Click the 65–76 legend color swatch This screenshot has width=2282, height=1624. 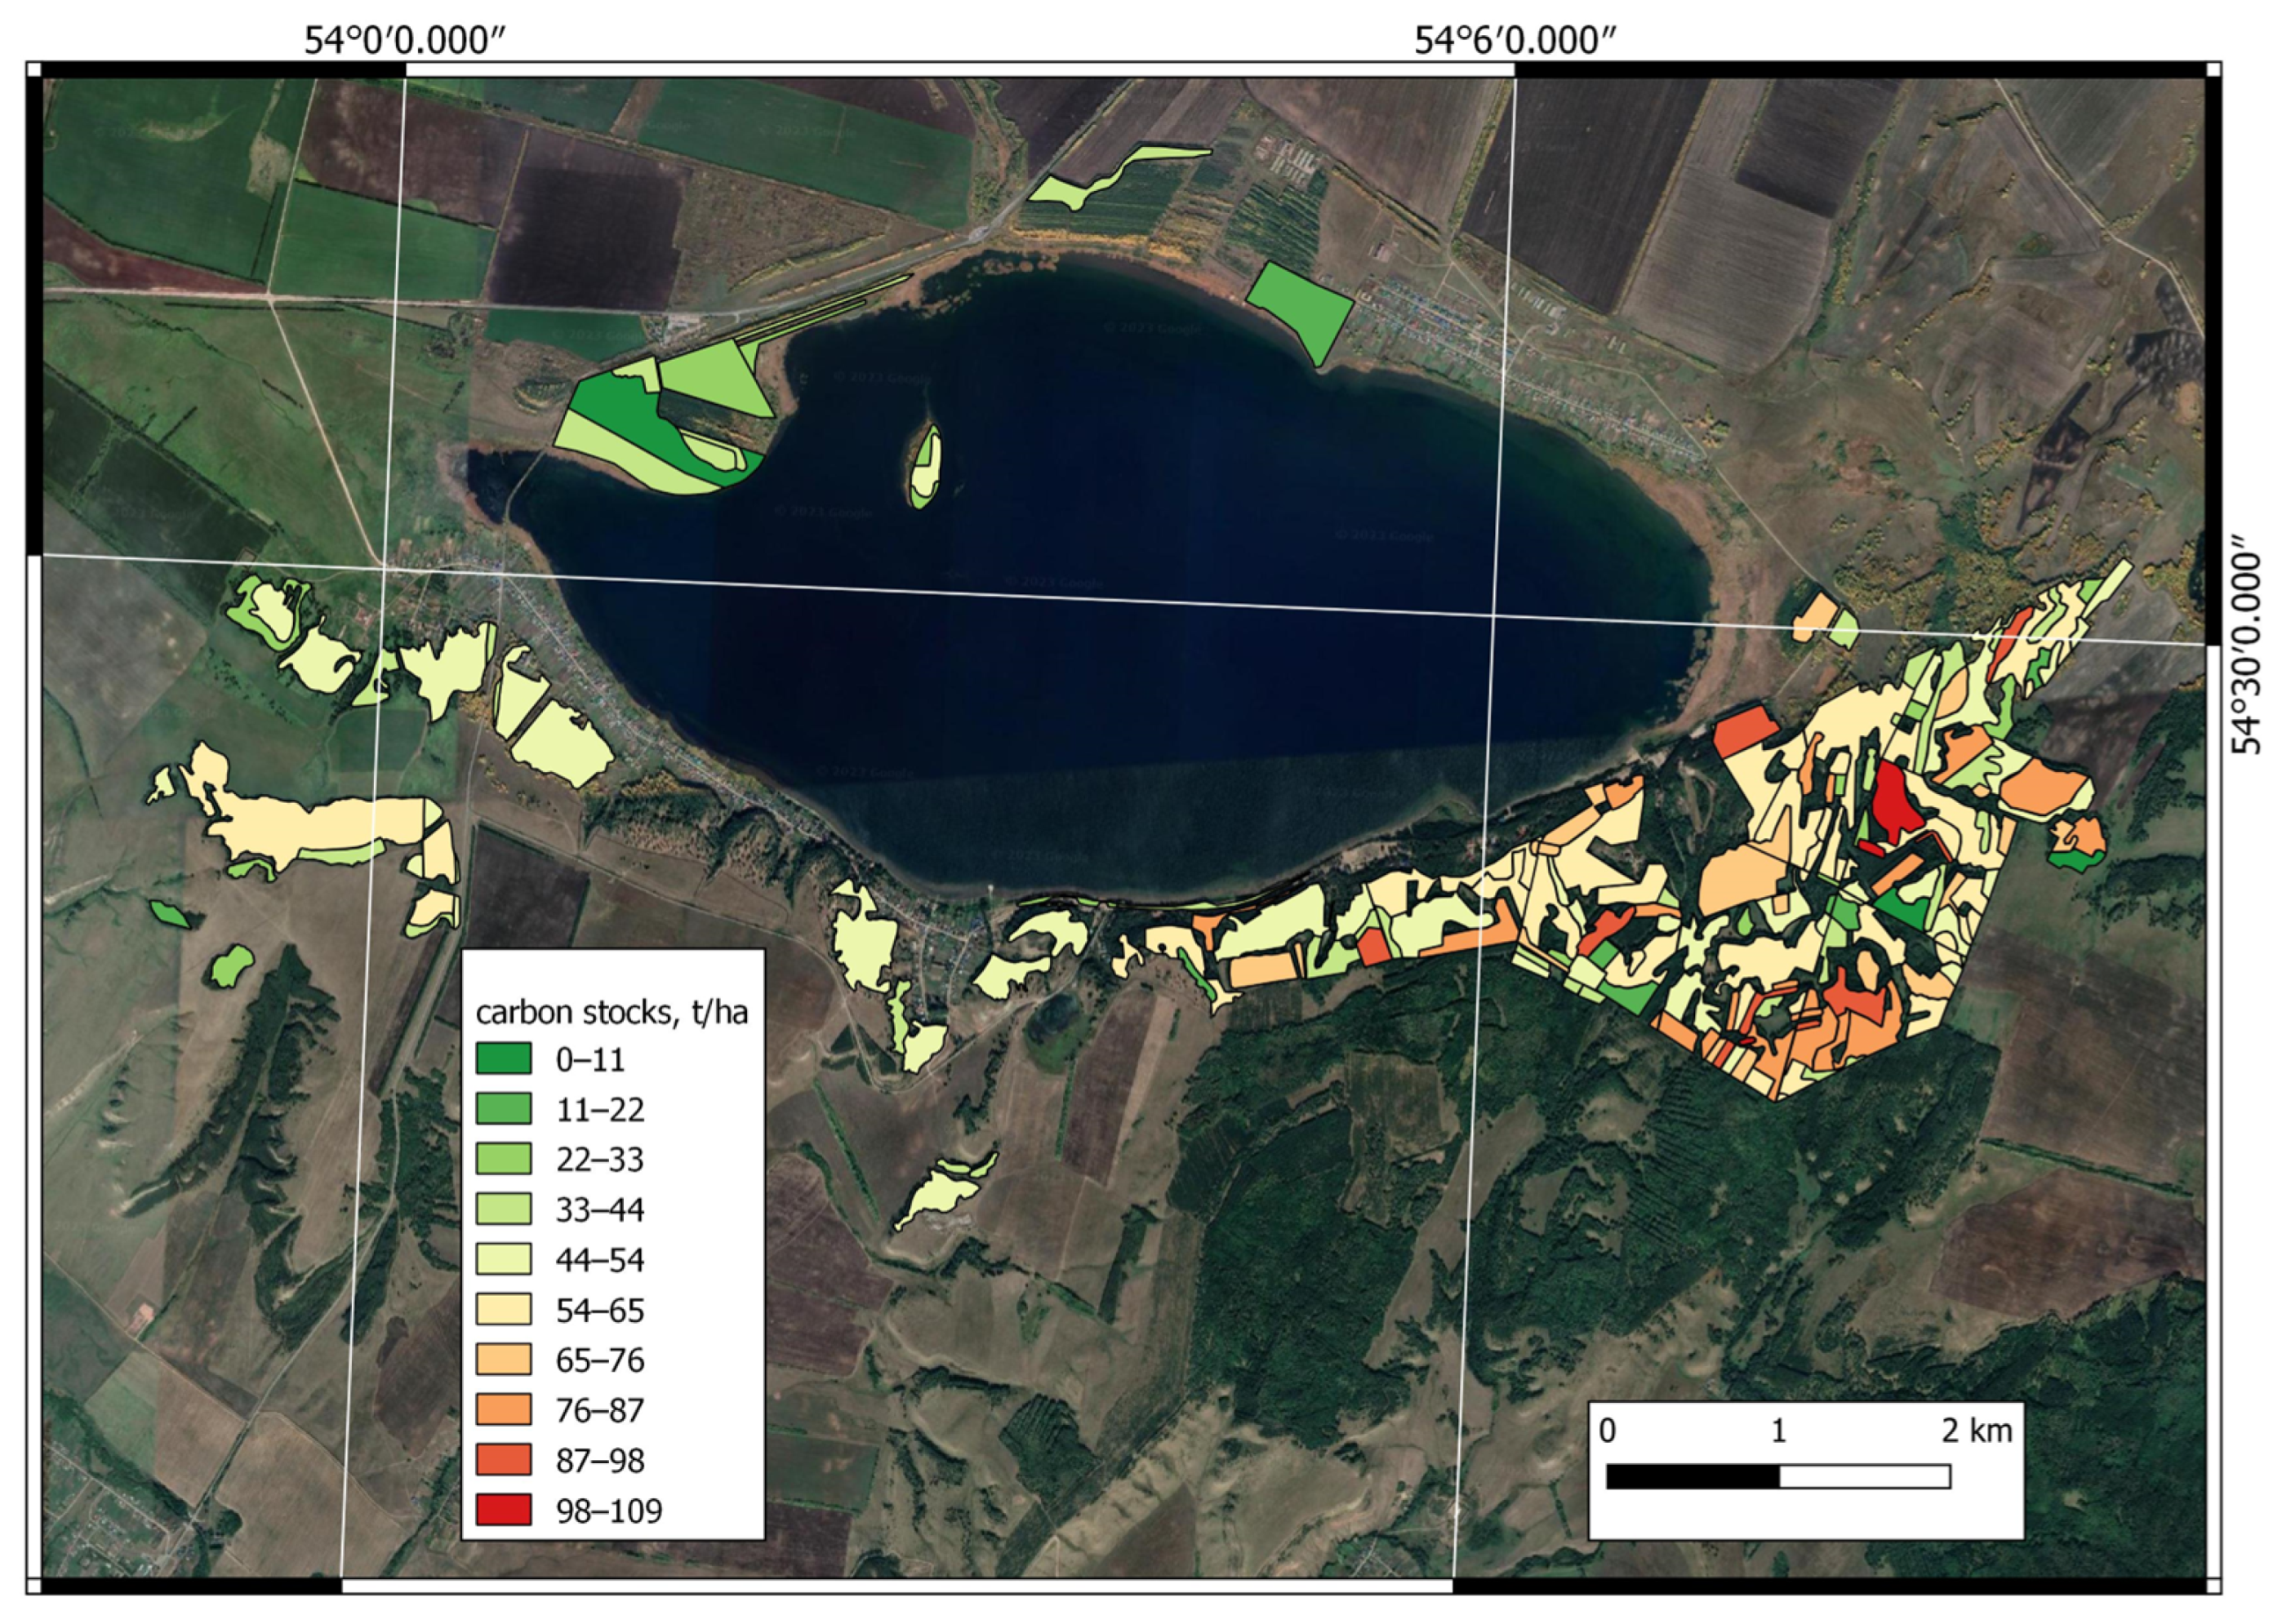(x=502, y=1359)
